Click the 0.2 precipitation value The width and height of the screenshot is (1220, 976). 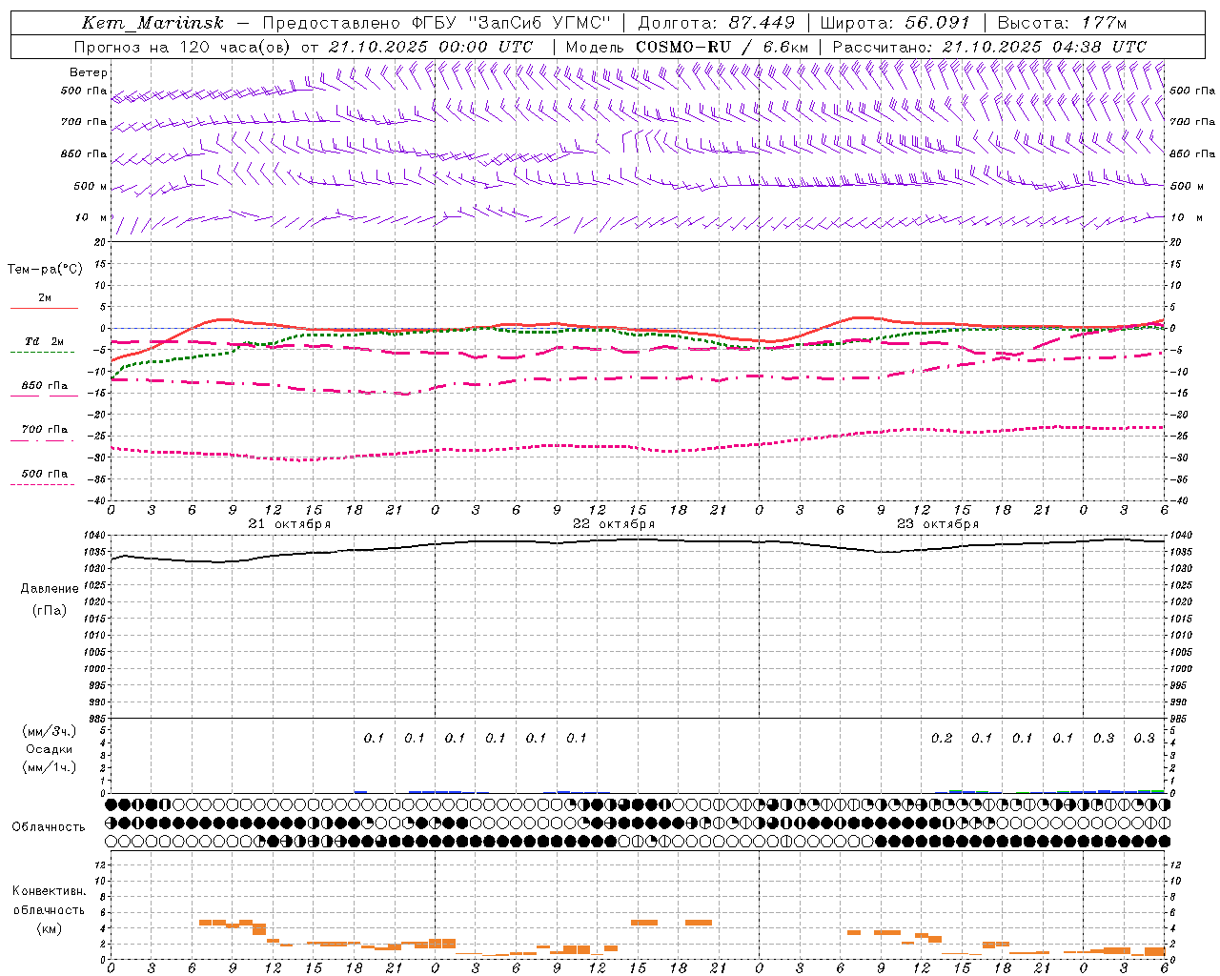click(942, 738)
